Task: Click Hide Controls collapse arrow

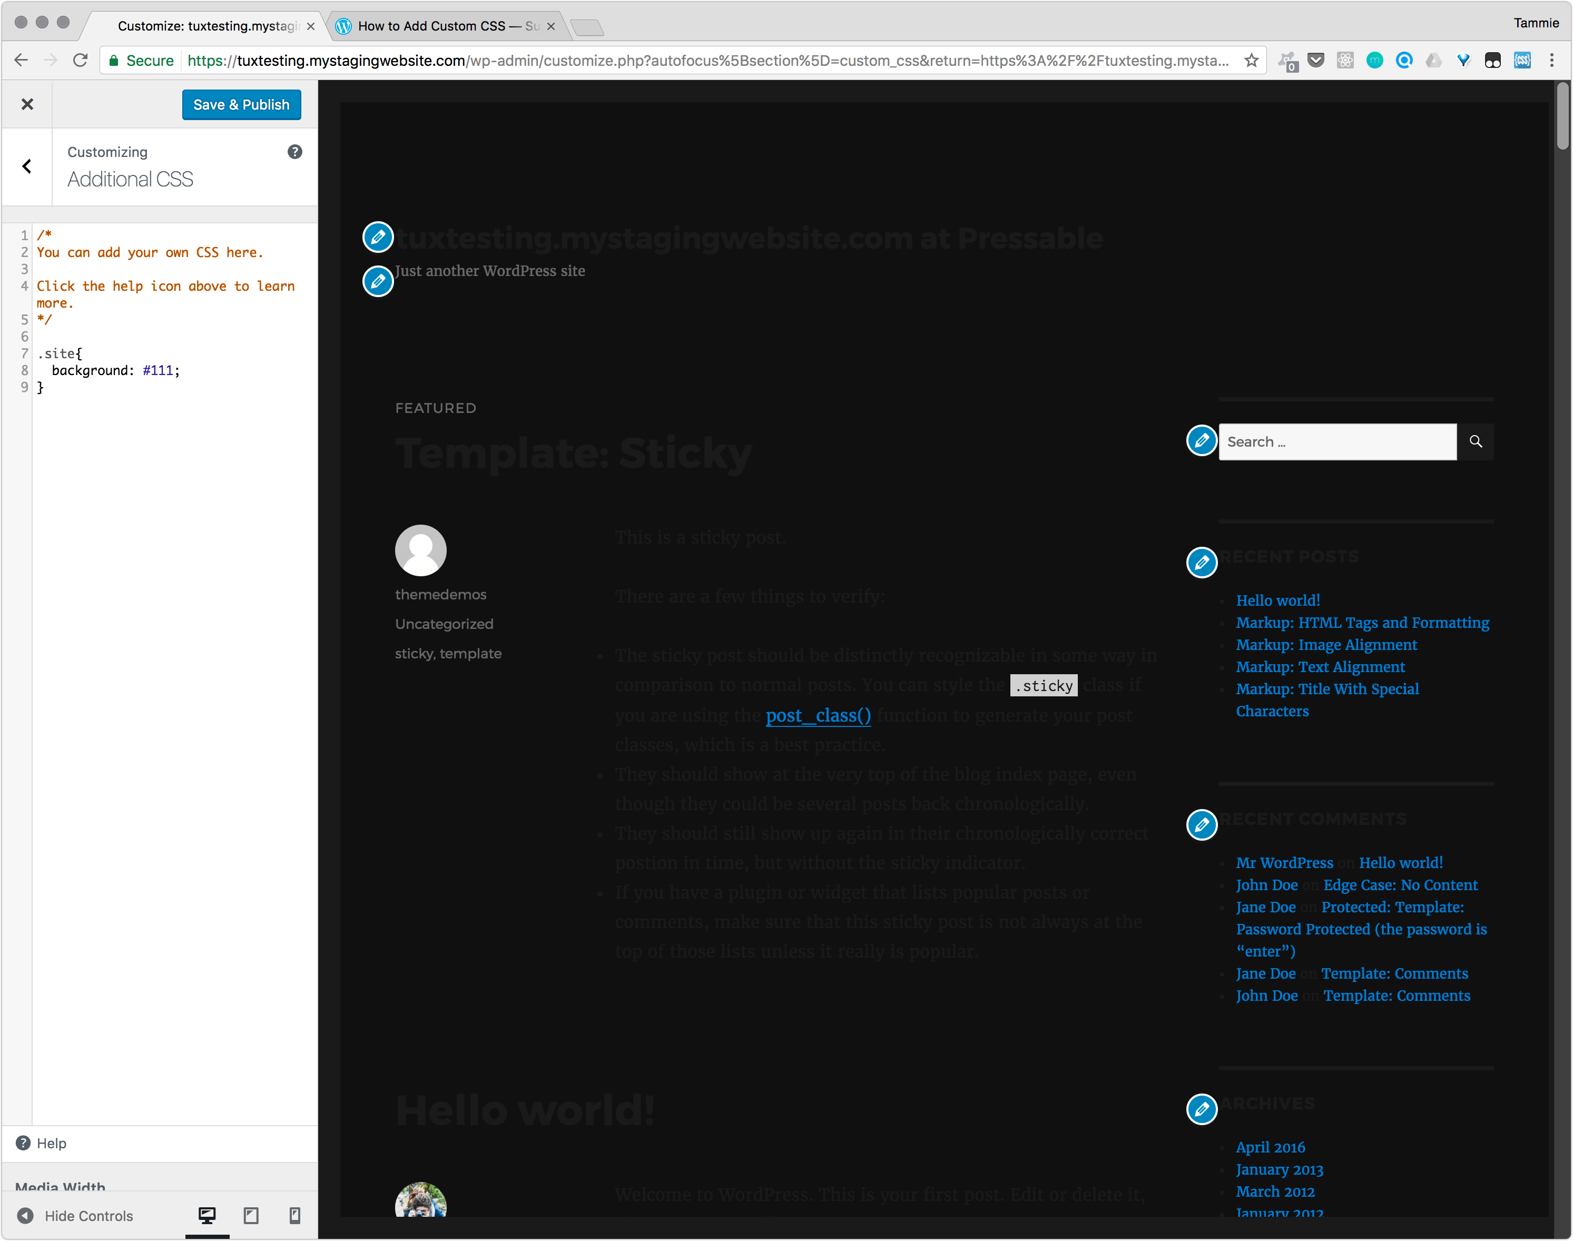Action: point(26,1215)
